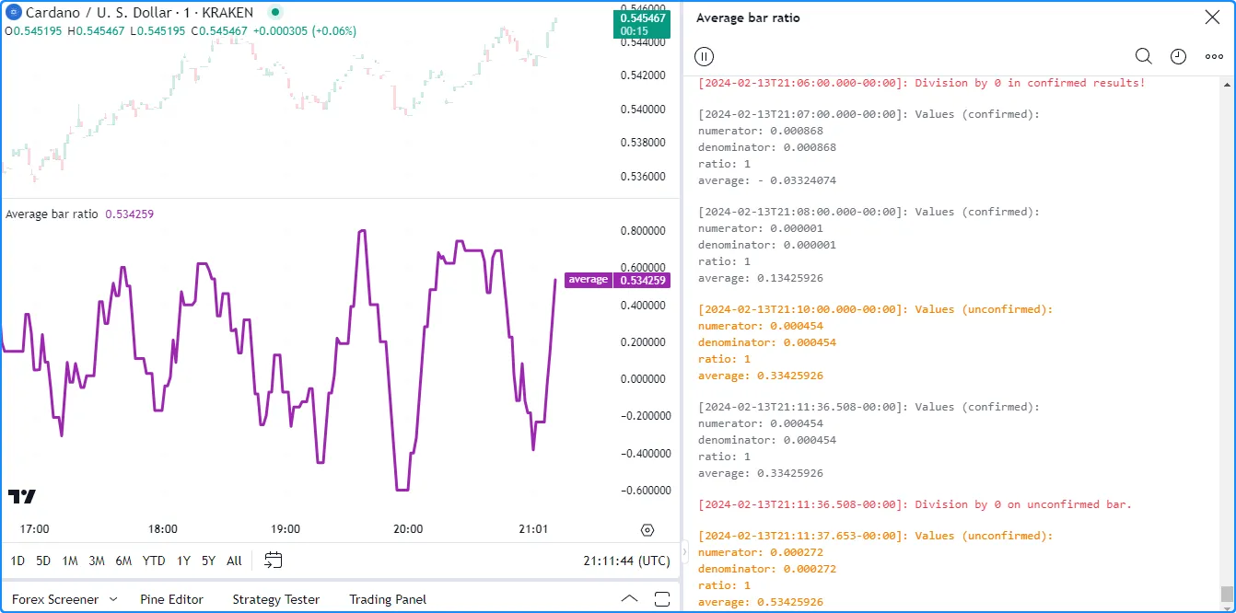Pause the Pine Logs output
Screen dimensions: 1236x613
click(x=704, y=56)
